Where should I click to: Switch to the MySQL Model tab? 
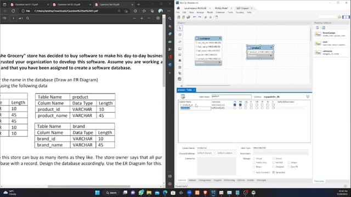click(x=222, y=8)
